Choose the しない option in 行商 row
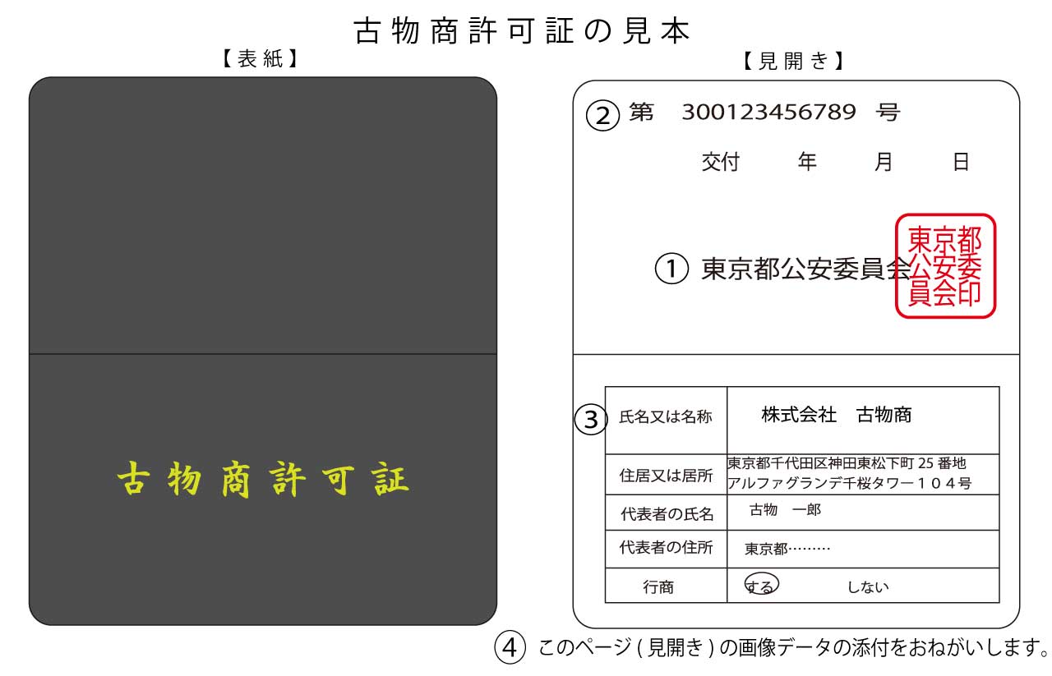 pos(869,587)
